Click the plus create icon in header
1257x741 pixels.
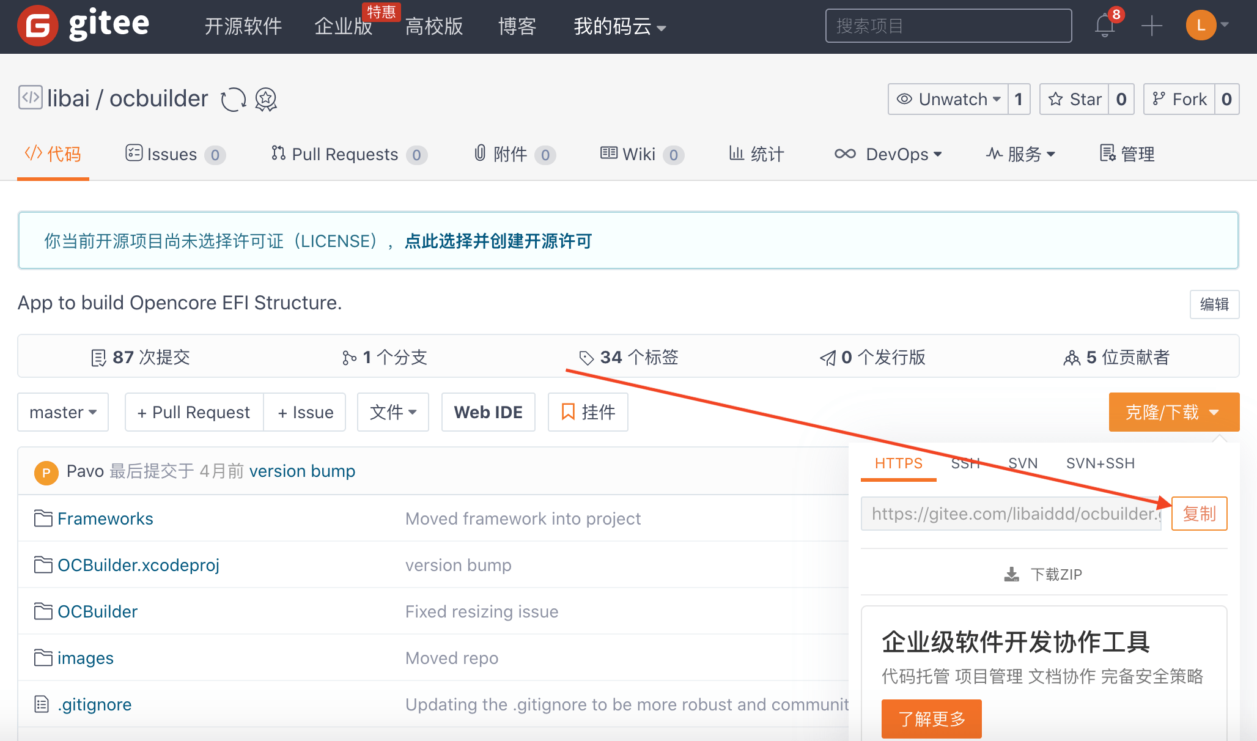pos(1152,26)
